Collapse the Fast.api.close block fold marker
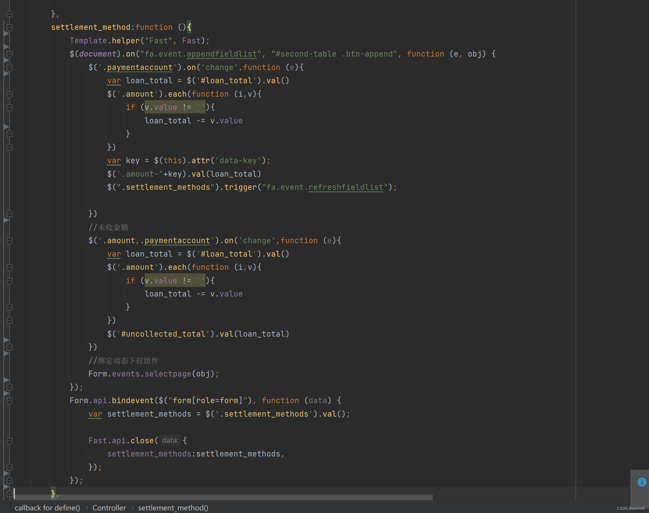The image size is (649, 513). point(10,441)
